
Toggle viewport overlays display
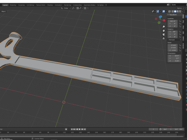164,12
